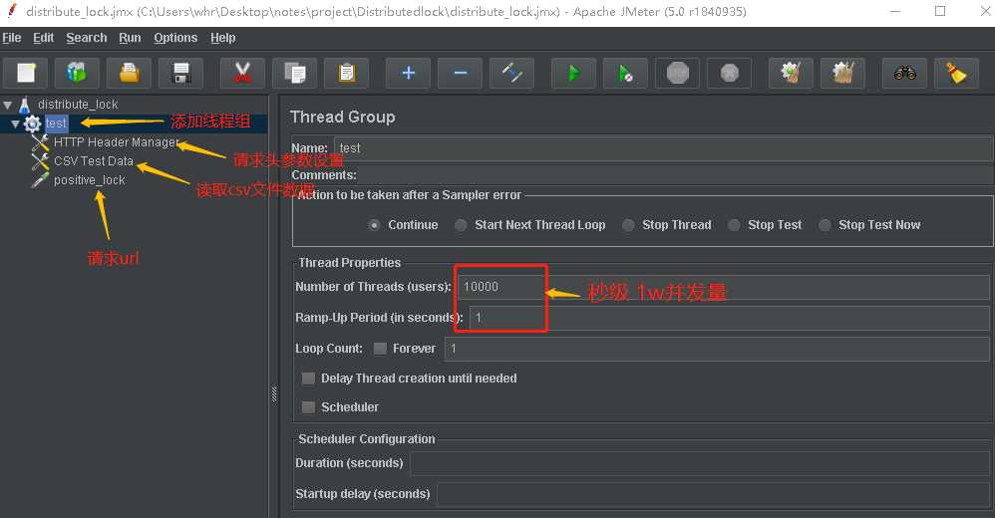Click the split pane divider handle
The image size is (995, 518).
tap(274, 393)
